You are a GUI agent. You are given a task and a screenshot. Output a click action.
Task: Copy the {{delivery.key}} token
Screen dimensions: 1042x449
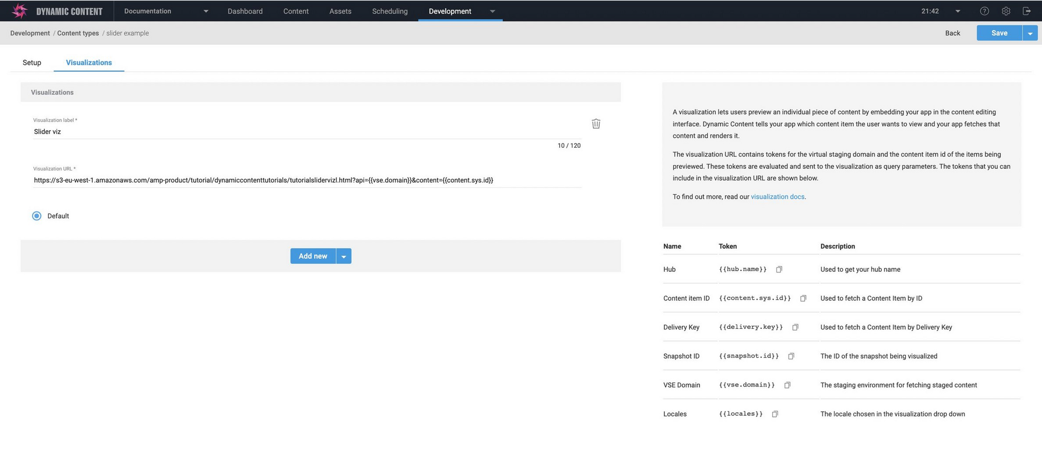coord(795,327)
